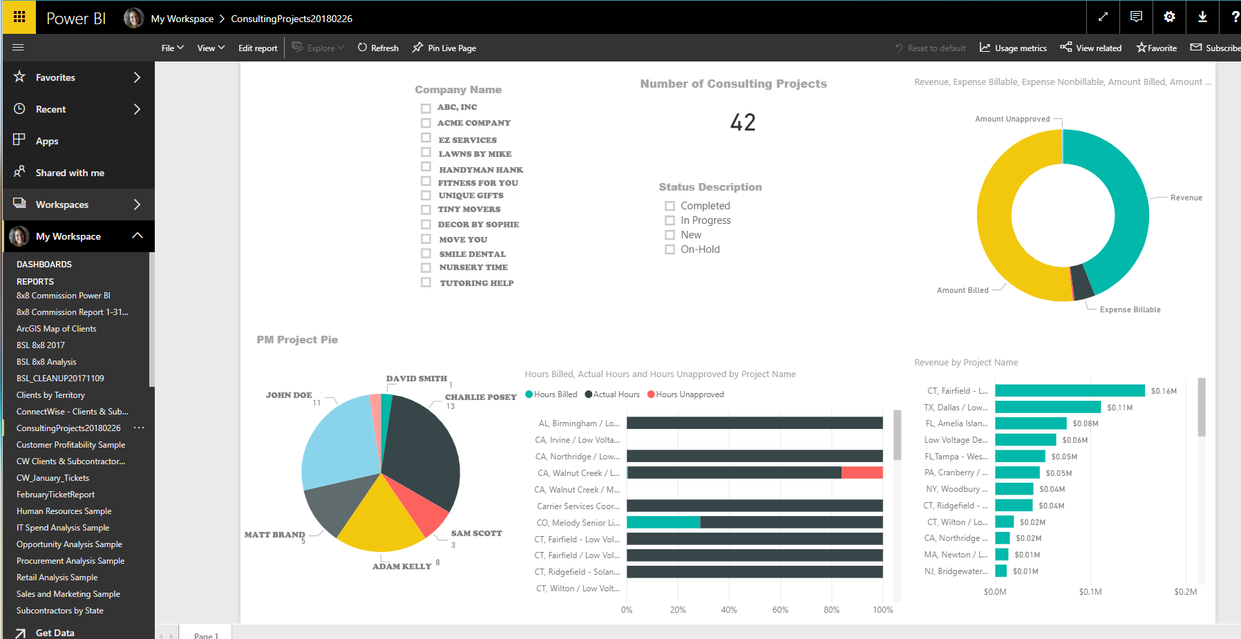The width and height of the screenshot is (1241, 639).
Task: Select the DASHBOARDS section header
Action: pyautogui.click(x=44, y=265)
